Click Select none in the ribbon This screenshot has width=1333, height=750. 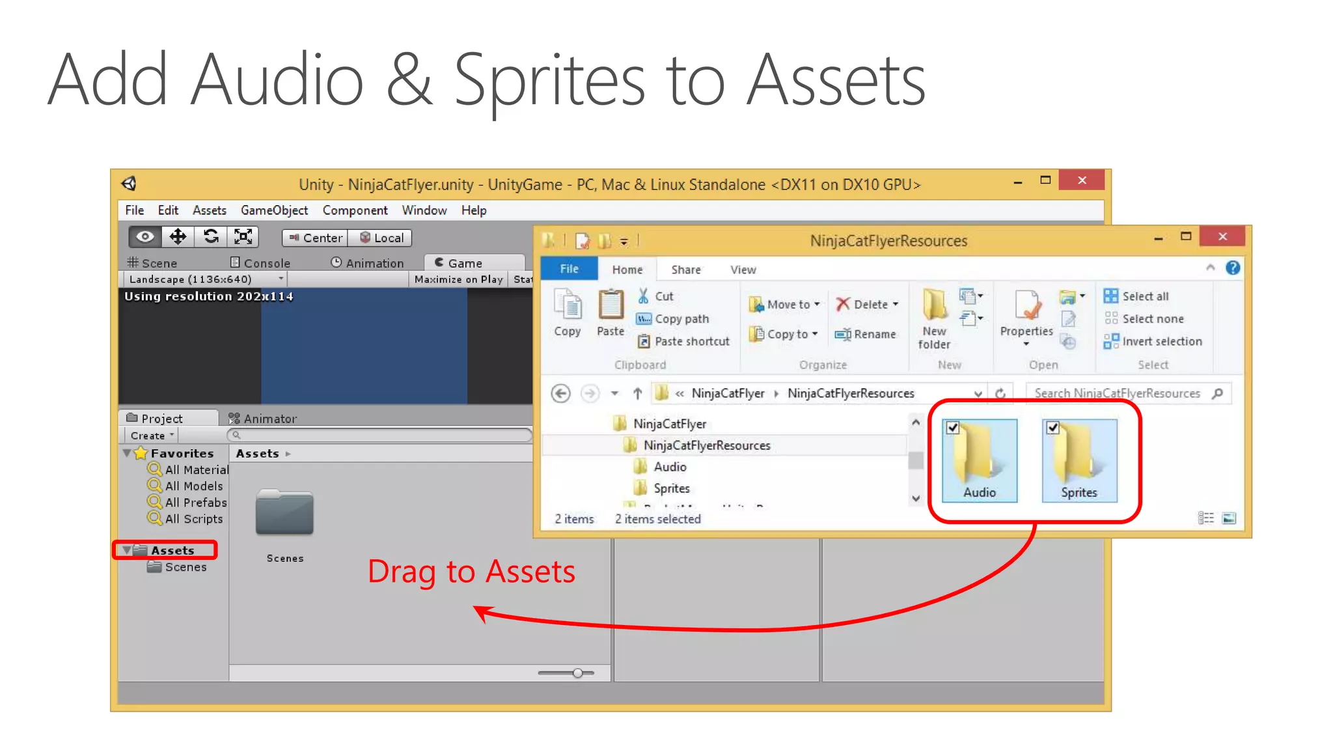pyautogui.click(x=1144, y=319)
